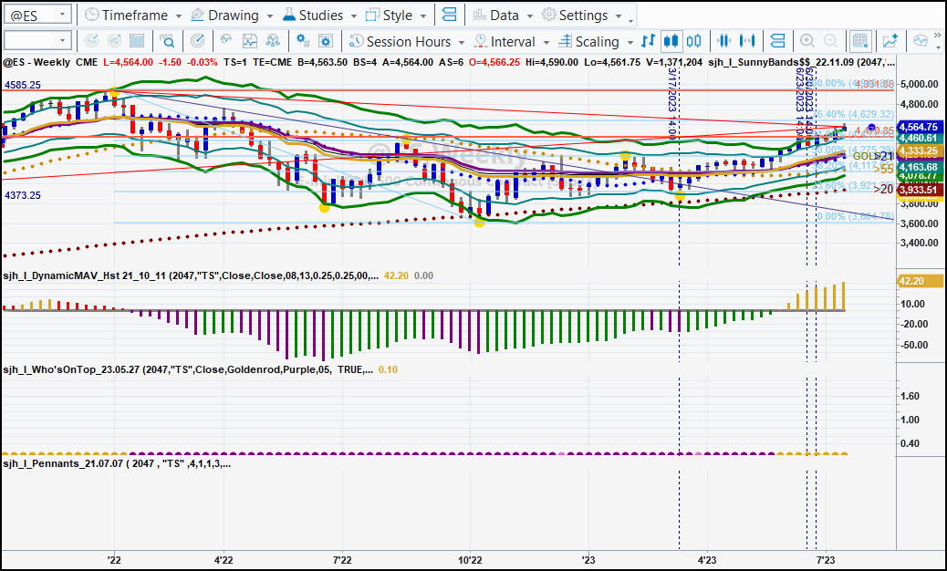Click the stacked panels icon beside Style

[x=450, y=15]
